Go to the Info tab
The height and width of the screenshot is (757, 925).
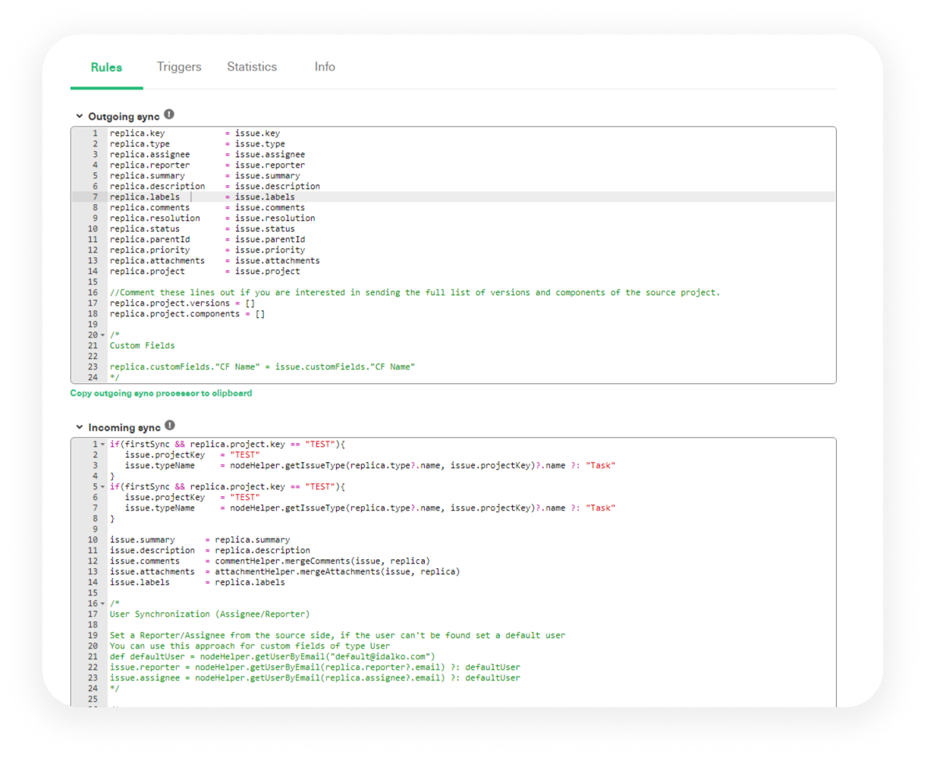(x=325, y=68)
